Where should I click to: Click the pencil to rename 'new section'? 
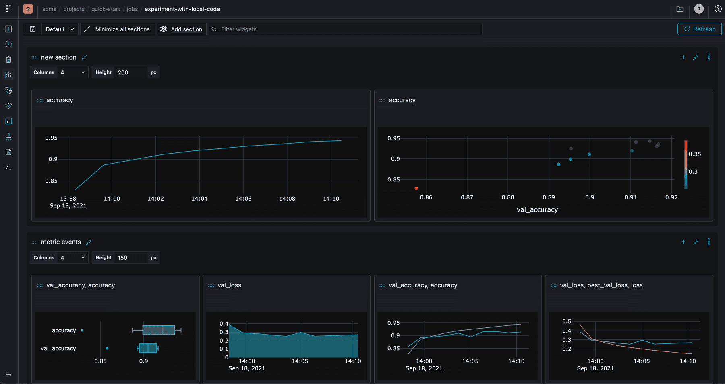click(84, 57)
